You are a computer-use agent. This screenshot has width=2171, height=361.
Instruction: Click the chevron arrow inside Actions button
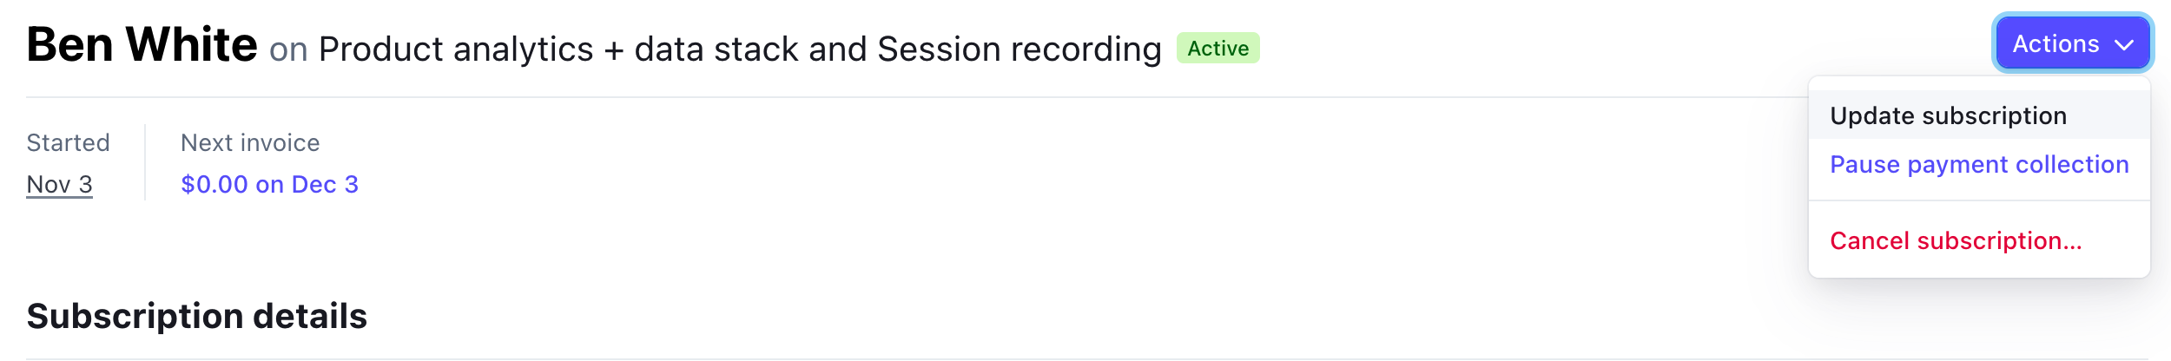click(2124, 45)
